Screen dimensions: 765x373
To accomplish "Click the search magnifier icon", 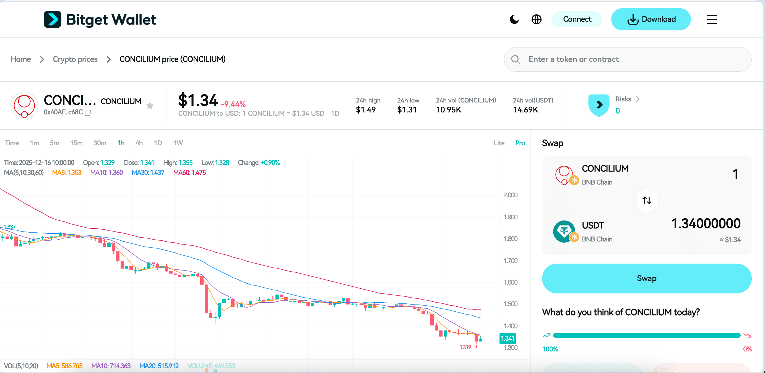I will [x=516, y=59].
